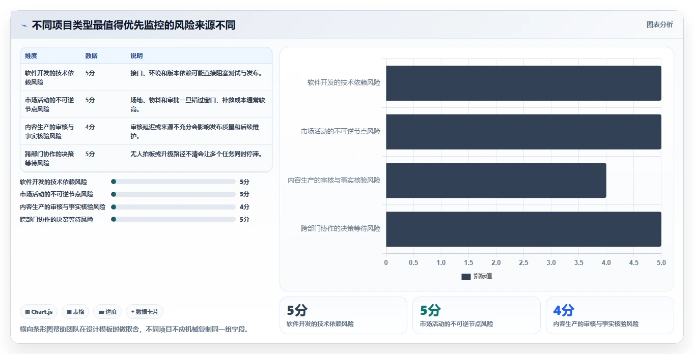Click the footer note starting 横向条形图帮助团队

coord(135,329)
